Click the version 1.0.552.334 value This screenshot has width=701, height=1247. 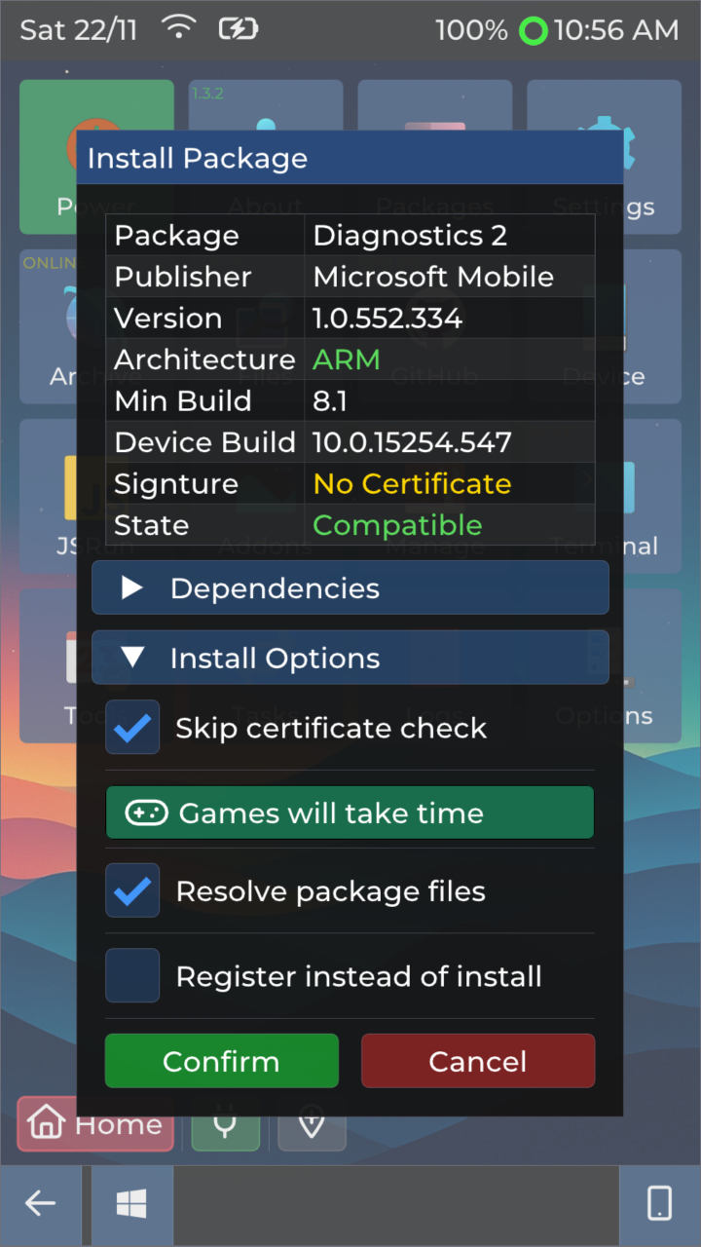387,319
